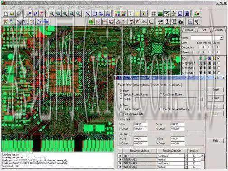Click the camera snapshot icon
Viewport: 228px width, 171px height.
pos(181,22)
